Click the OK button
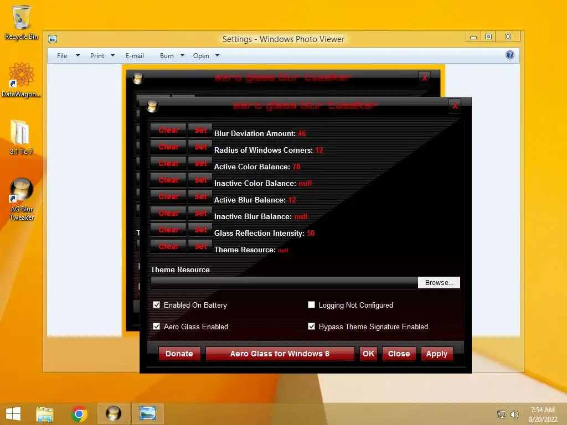 coord(368,354)
